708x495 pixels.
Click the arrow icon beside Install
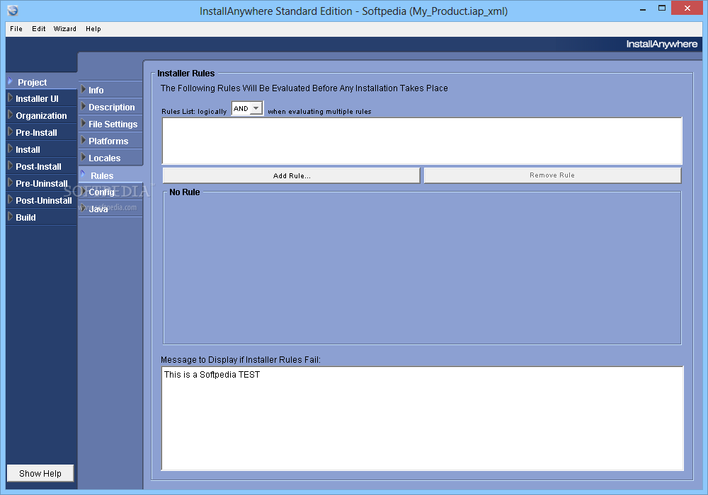(11, 148)
